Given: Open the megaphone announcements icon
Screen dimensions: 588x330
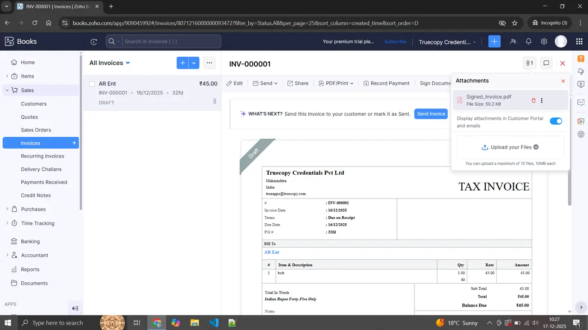Looking at the screenshot, I should 581,72.
